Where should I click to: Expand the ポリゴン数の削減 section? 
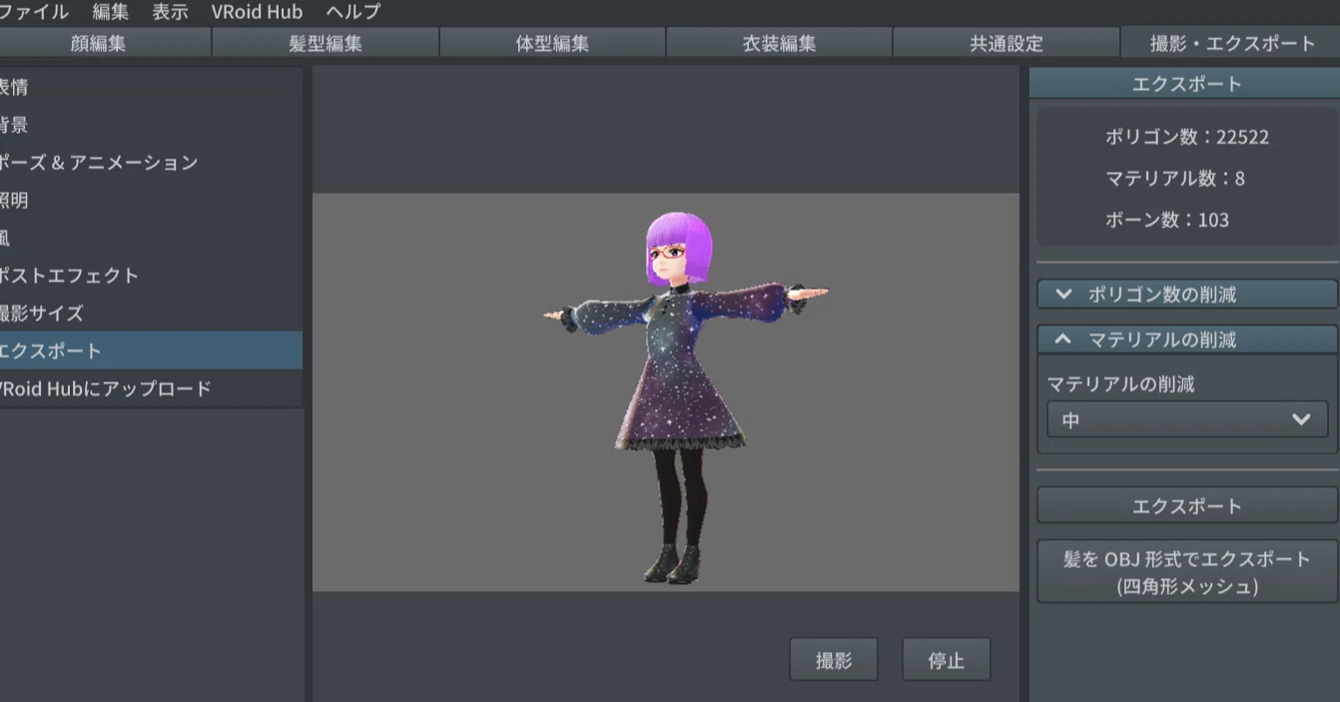[1187, 295]
